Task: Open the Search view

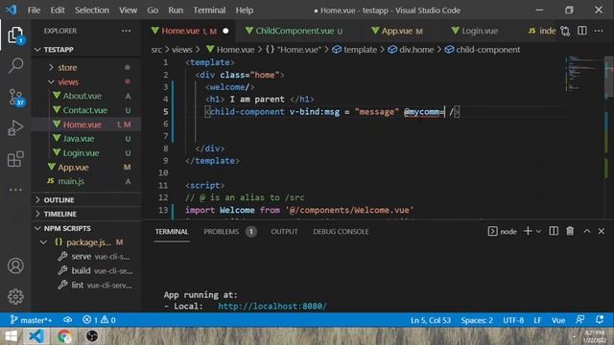Action: point(15,65)
